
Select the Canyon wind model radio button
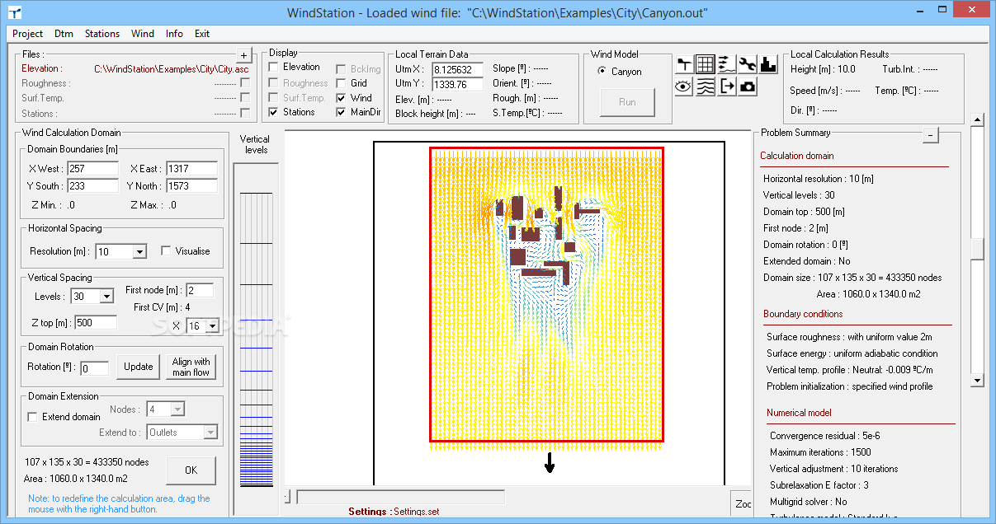(x=602, y=72)
